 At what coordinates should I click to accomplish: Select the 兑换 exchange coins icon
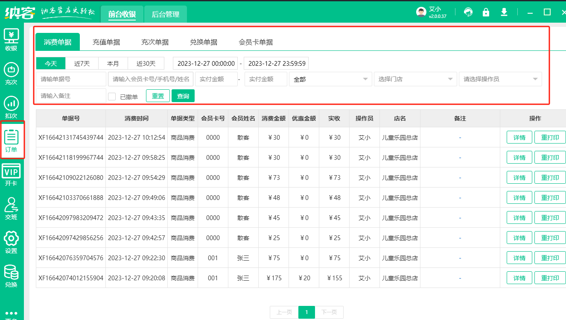11,276
